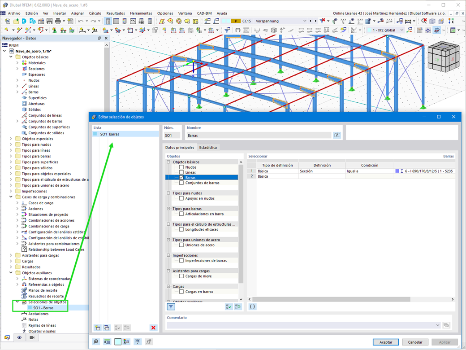Click the next load case arrow button

point(315,21)
